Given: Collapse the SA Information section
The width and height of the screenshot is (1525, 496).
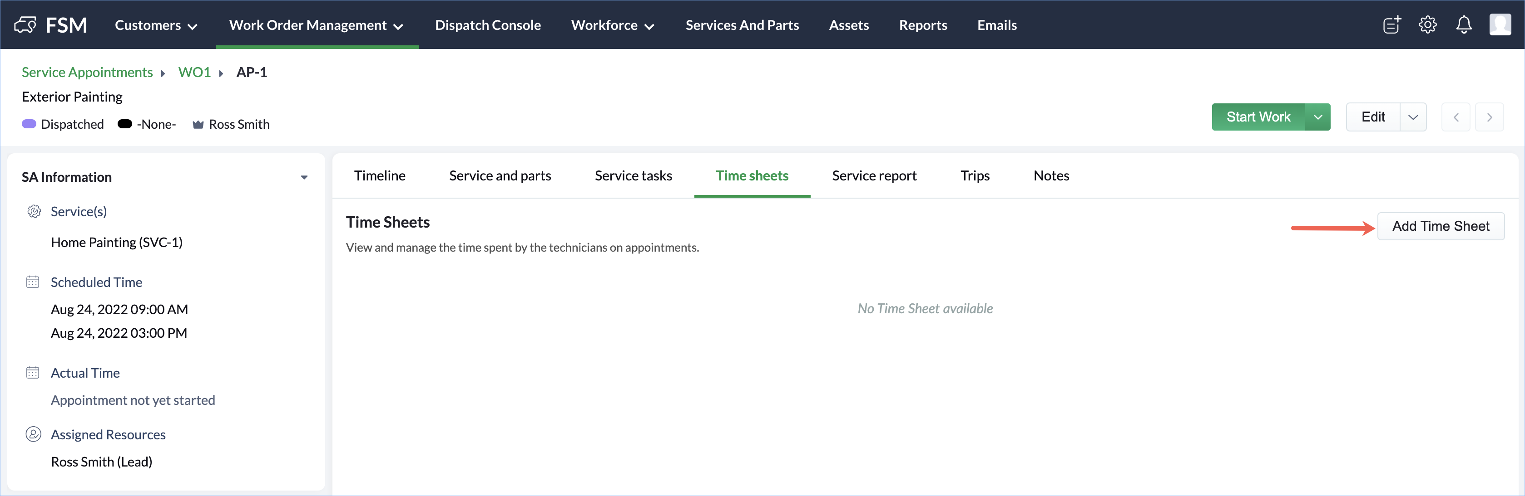Looking at the screenshot, I should coord(304,177).
